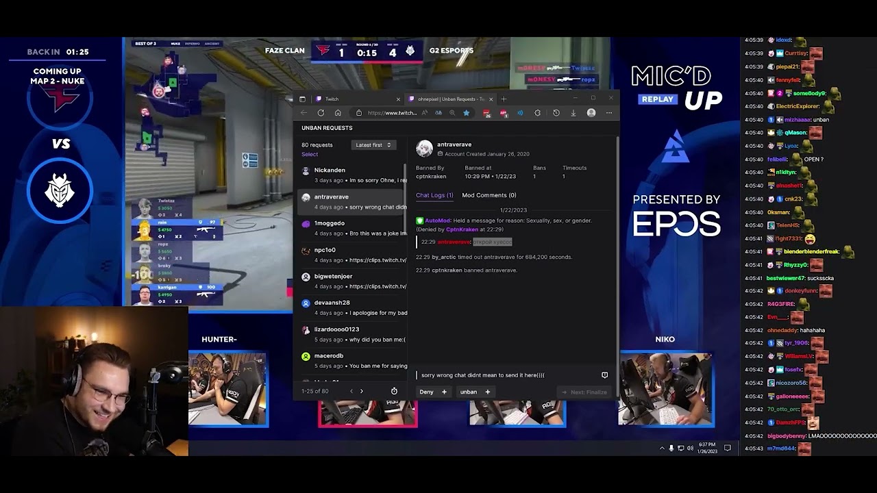Screen dimensions: 877x493
Task: Click the report icon beside the request message
Action: pyautogui.click(x=604, y=375)
